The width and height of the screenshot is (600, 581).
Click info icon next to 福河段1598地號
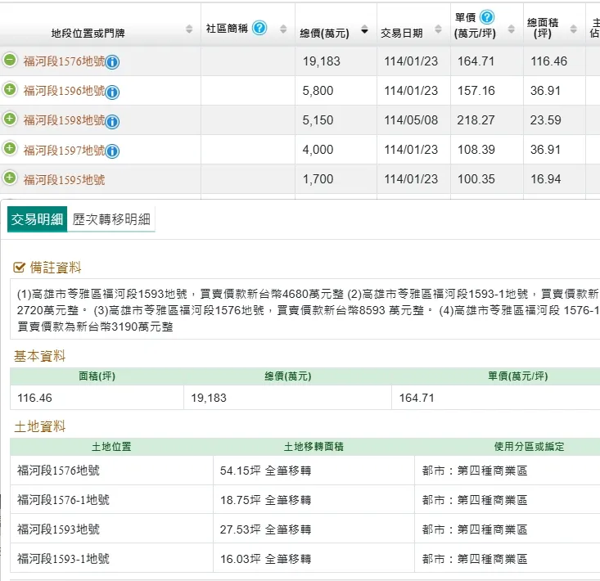pyautogui.click(x=113, y=121)
